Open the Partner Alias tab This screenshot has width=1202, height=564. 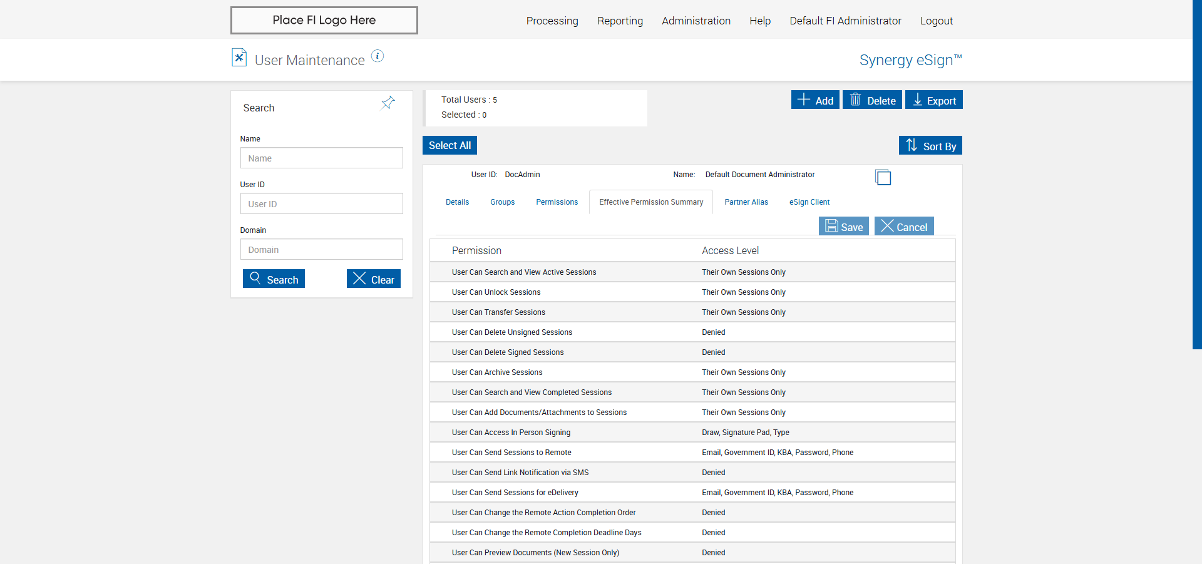point(746,202)
